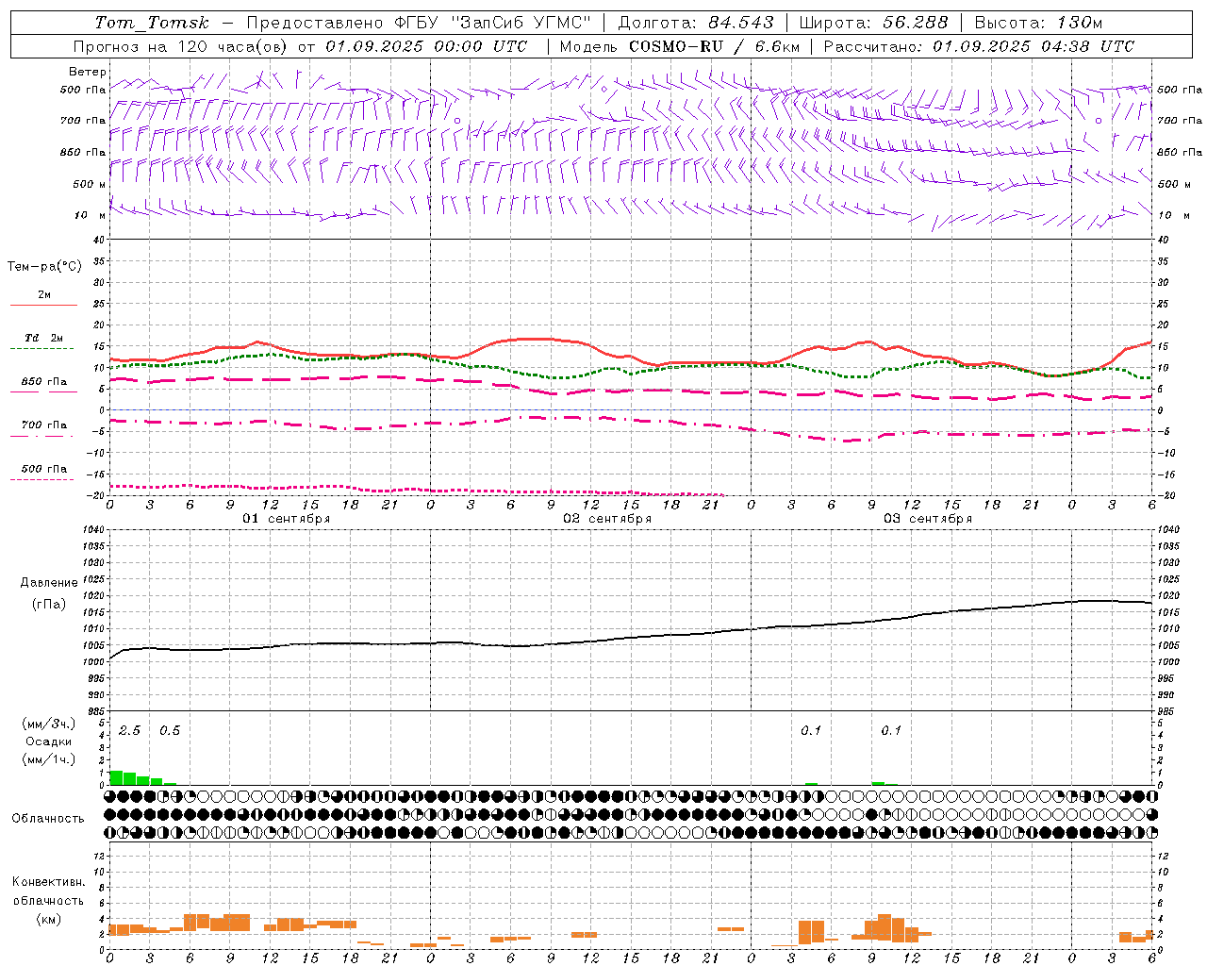The width and height of the screenshot is (1207, 966).
Task: Click the (мм/1ч.) unit label
Action: (48, 759)
